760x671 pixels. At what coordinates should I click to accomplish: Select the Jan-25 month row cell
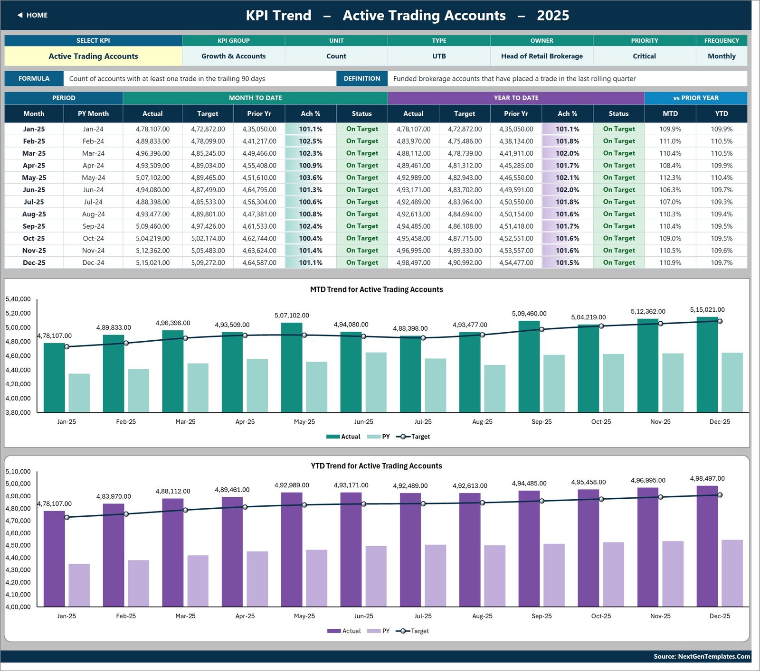tap(34, 129)
